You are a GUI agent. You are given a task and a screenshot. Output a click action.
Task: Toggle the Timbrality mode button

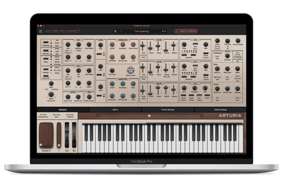coord(46,51)
